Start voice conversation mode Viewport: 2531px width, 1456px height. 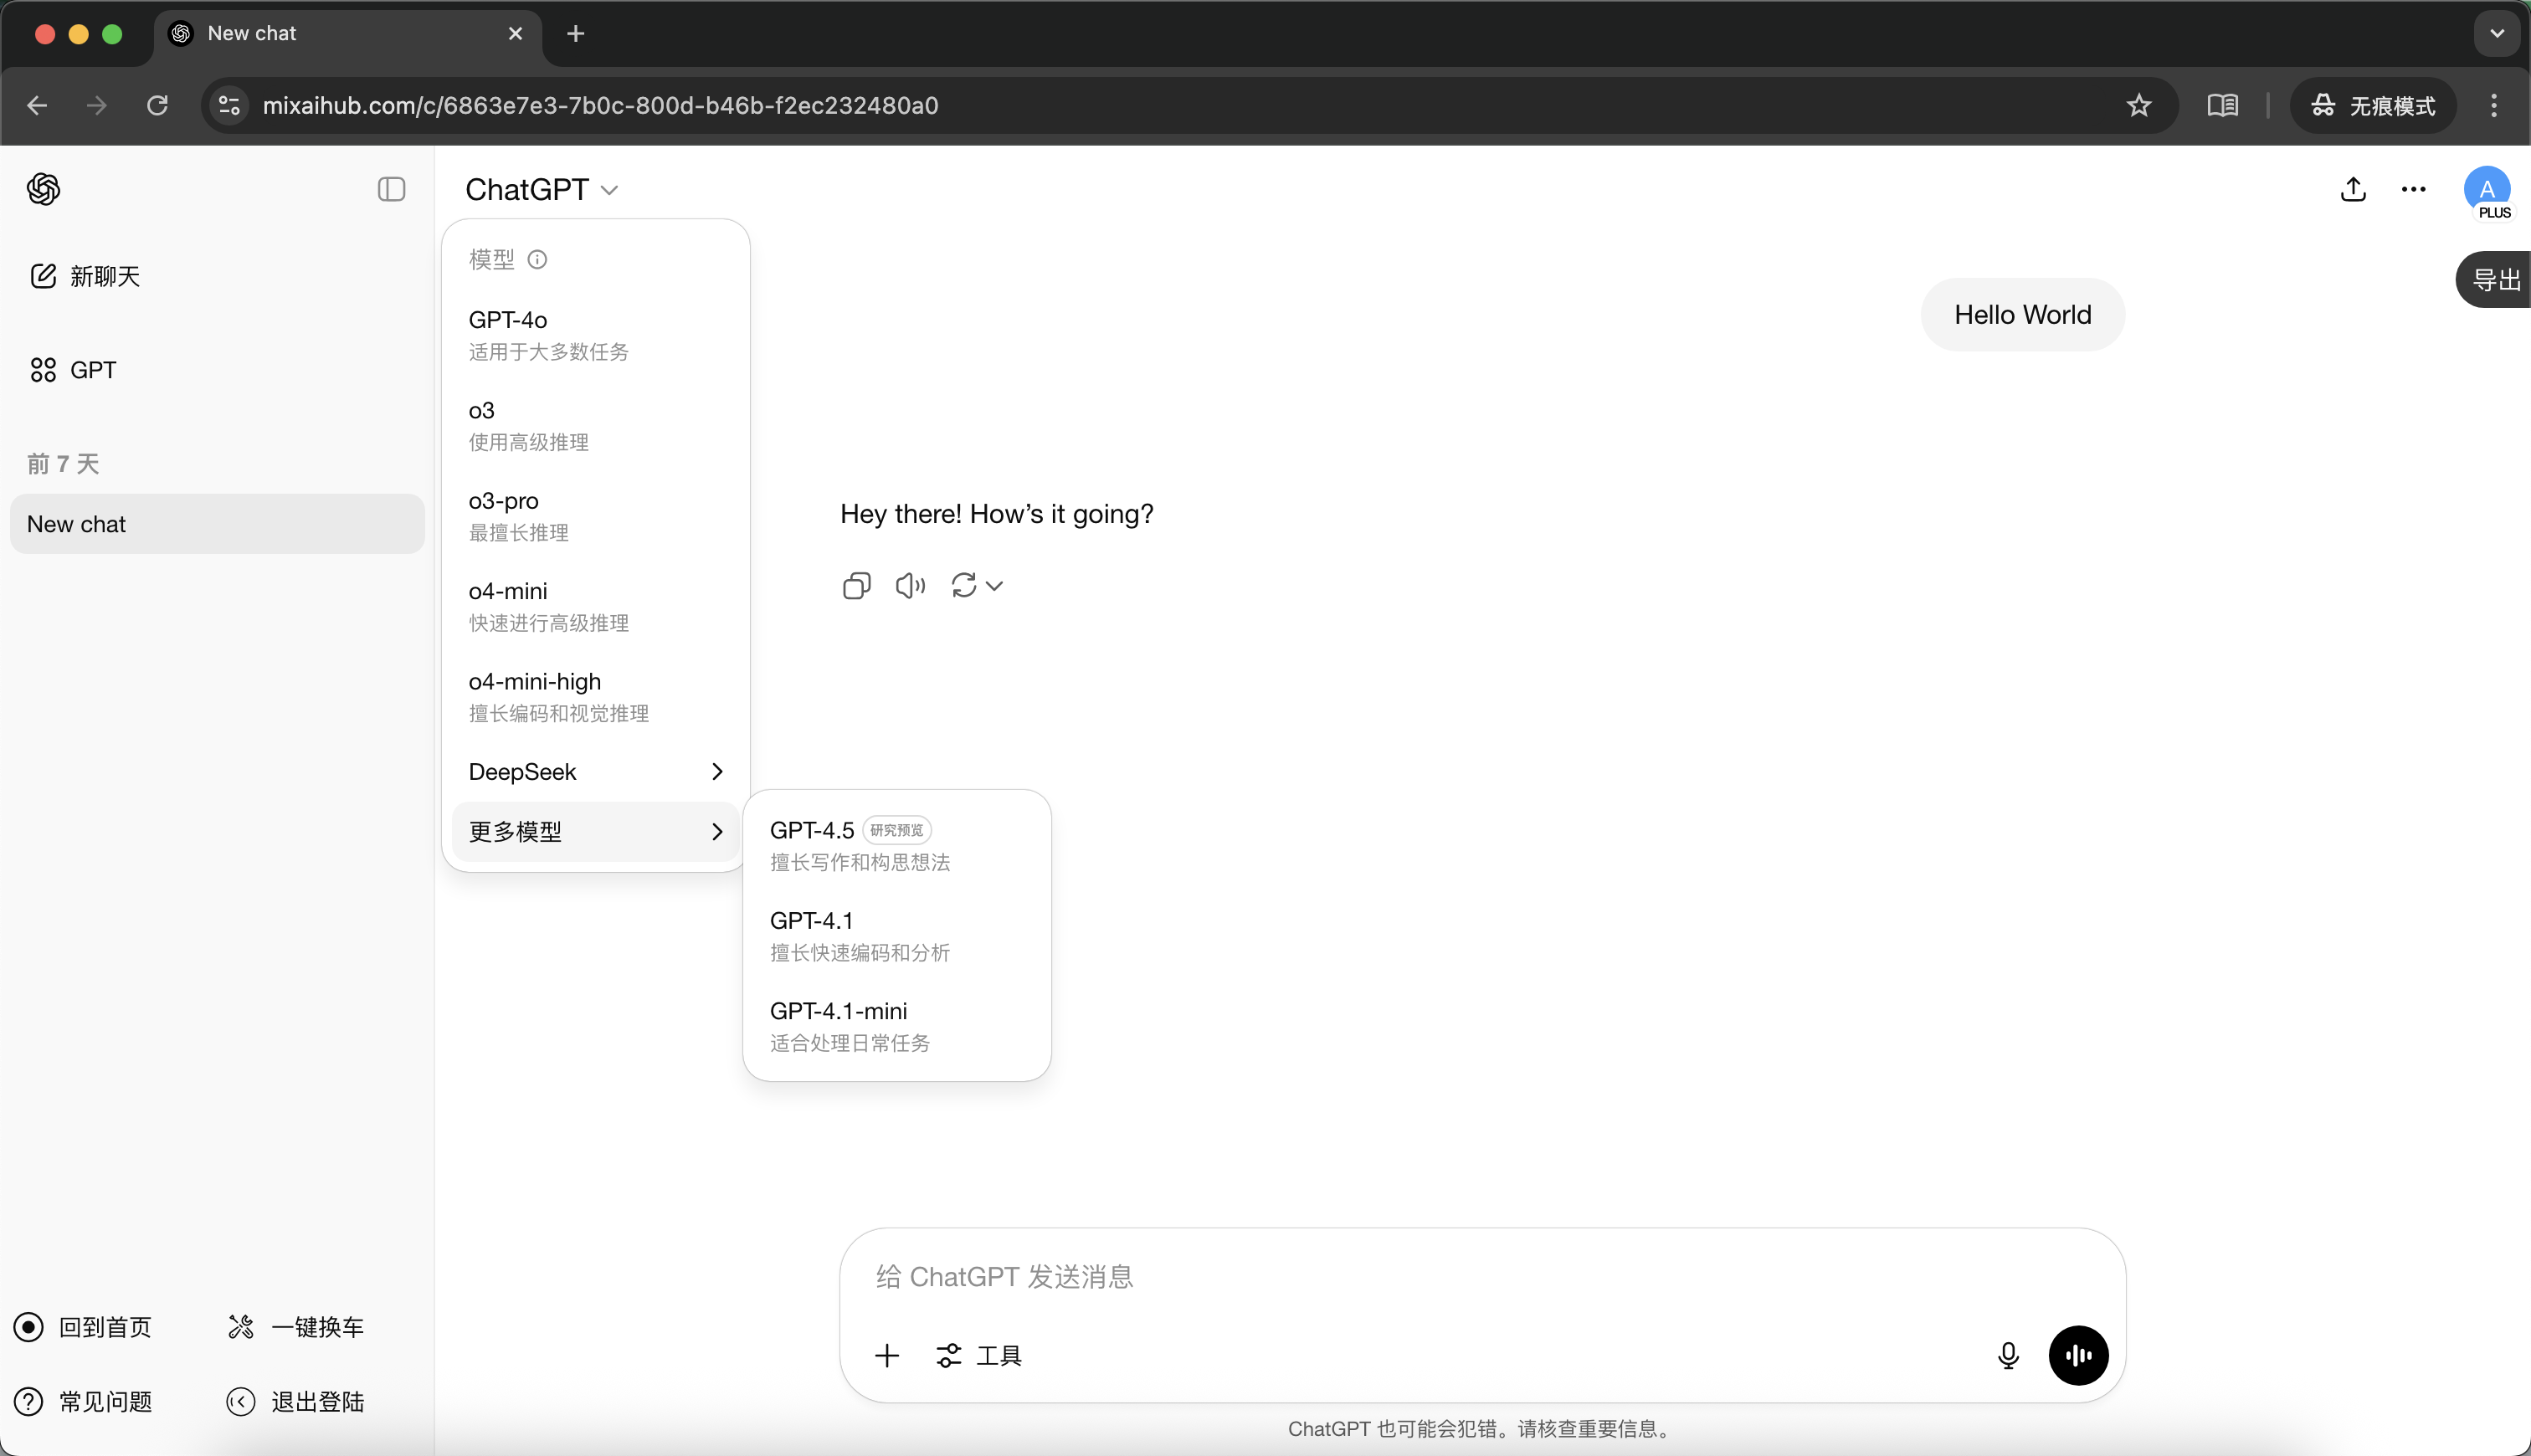click(2077, 1355)
